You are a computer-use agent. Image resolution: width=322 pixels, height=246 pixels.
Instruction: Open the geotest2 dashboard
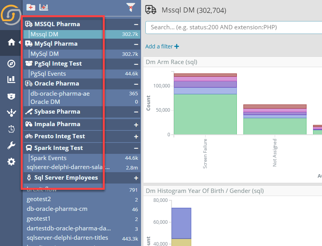(82, 199)
